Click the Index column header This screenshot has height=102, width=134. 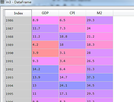click(18, 13)
